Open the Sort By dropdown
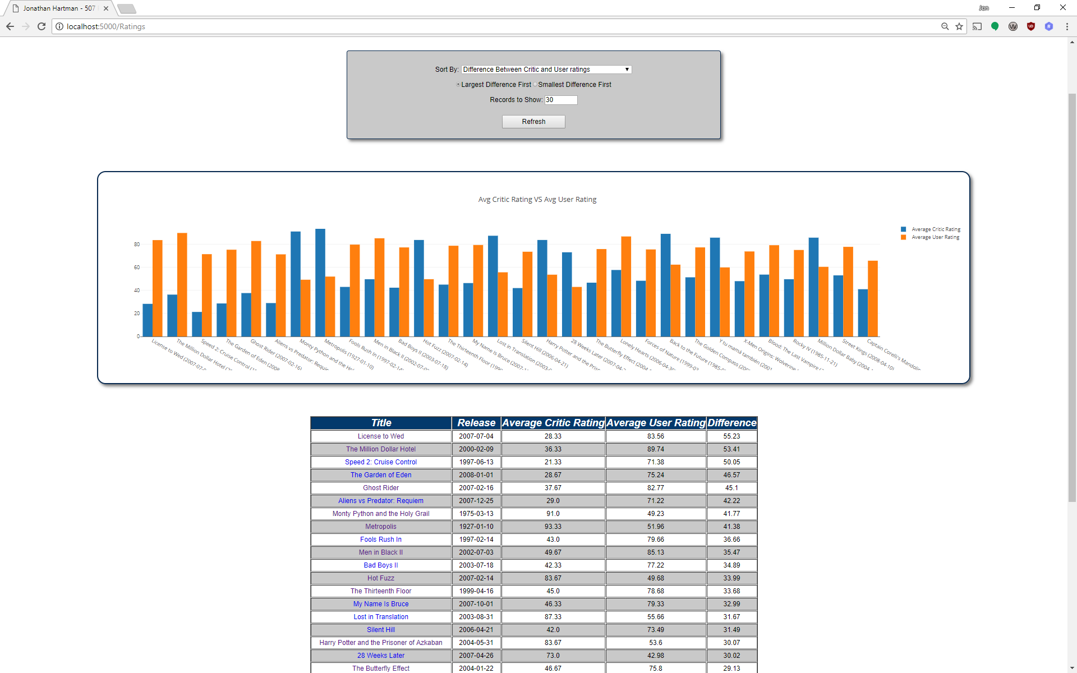The height and width of the screenshot is (673, 1077). pos(546,70)
